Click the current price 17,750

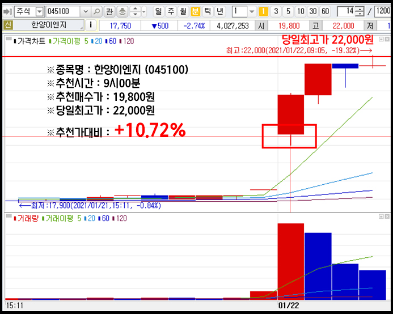pyautogui.click(x=120, y=26)
